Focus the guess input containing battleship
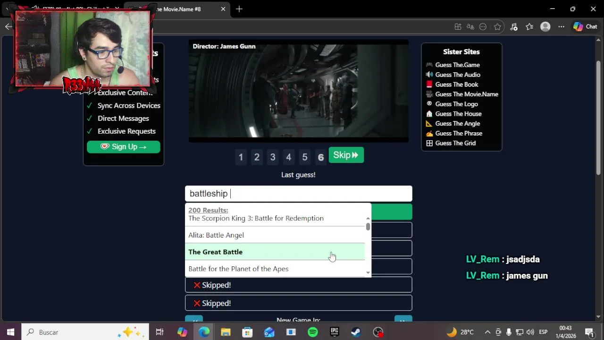 (x=298, y=194)
